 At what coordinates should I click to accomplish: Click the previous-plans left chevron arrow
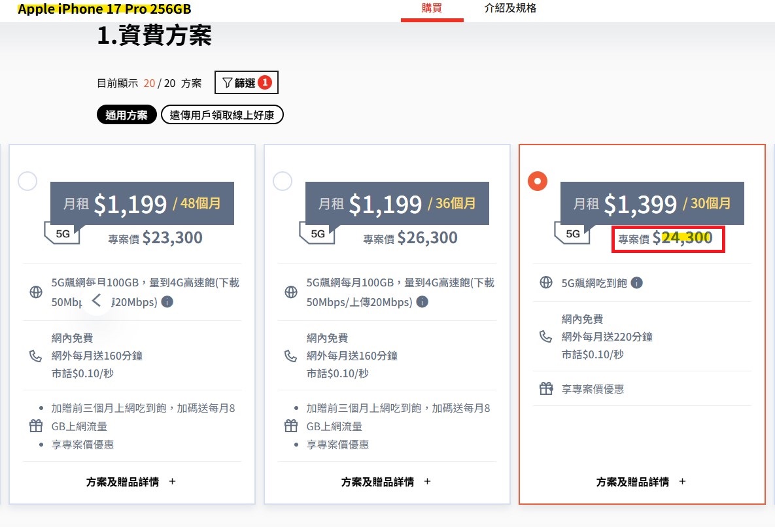97,300
